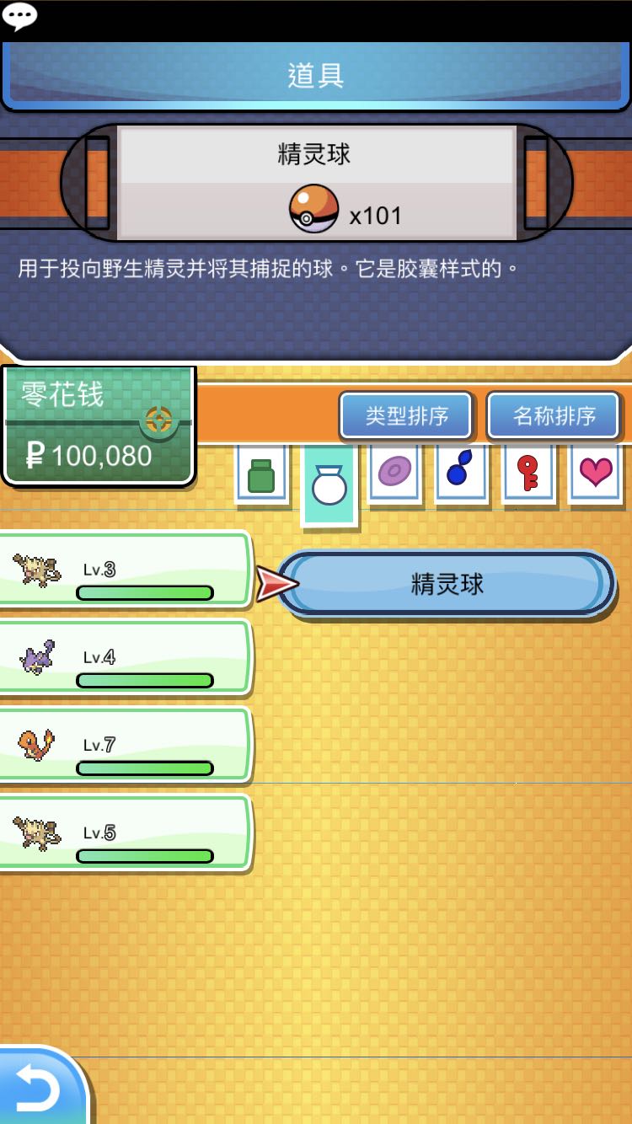Select the 精灵球 item entry
The width and height of the screenshot is (632, 1124).
[447, 583]
